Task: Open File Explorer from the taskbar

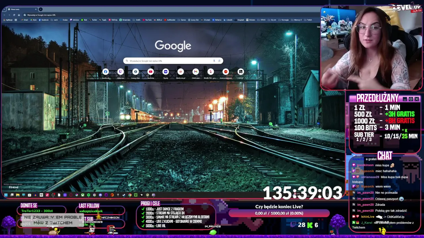Action: point(18,195)
